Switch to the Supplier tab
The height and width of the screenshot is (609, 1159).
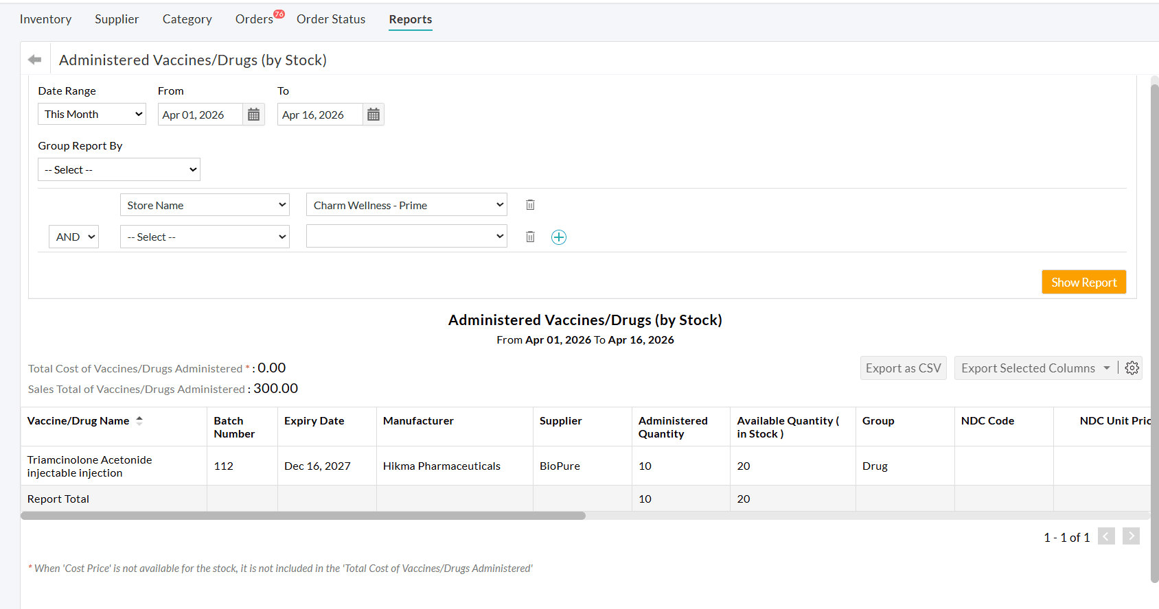pos(117,19)
